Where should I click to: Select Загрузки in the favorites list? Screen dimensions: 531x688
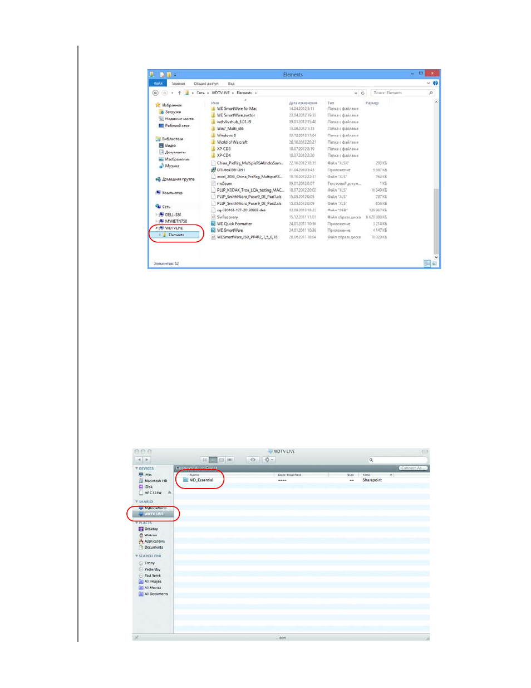click(170, 112)
